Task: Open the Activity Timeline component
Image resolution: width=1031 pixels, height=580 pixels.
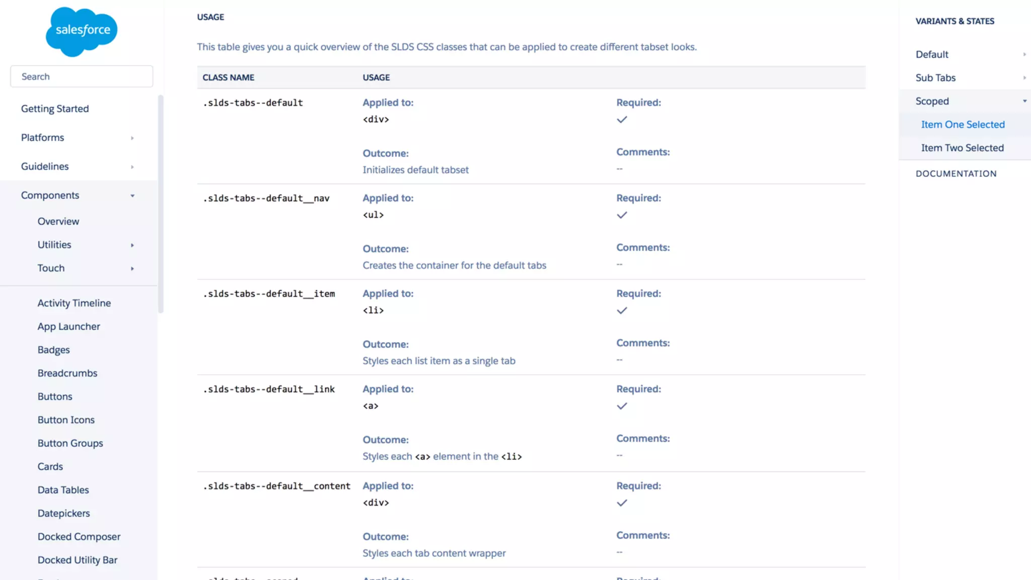Action: (x=74, y=303)
